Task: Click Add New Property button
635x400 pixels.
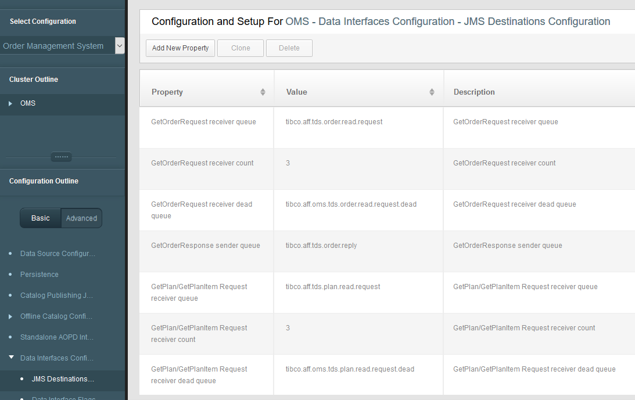Action: [181, 48]
